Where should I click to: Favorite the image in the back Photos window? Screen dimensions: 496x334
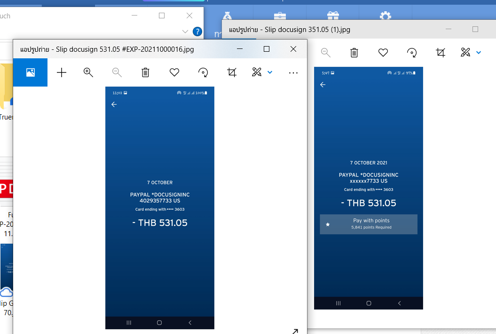coord(383,53)
